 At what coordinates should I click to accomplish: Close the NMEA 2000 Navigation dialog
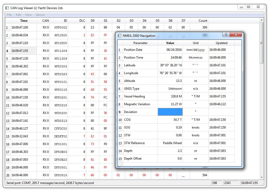click(236, 34)
